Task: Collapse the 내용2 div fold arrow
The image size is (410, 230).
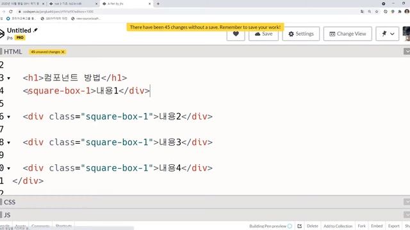Action: pos(8,117)
